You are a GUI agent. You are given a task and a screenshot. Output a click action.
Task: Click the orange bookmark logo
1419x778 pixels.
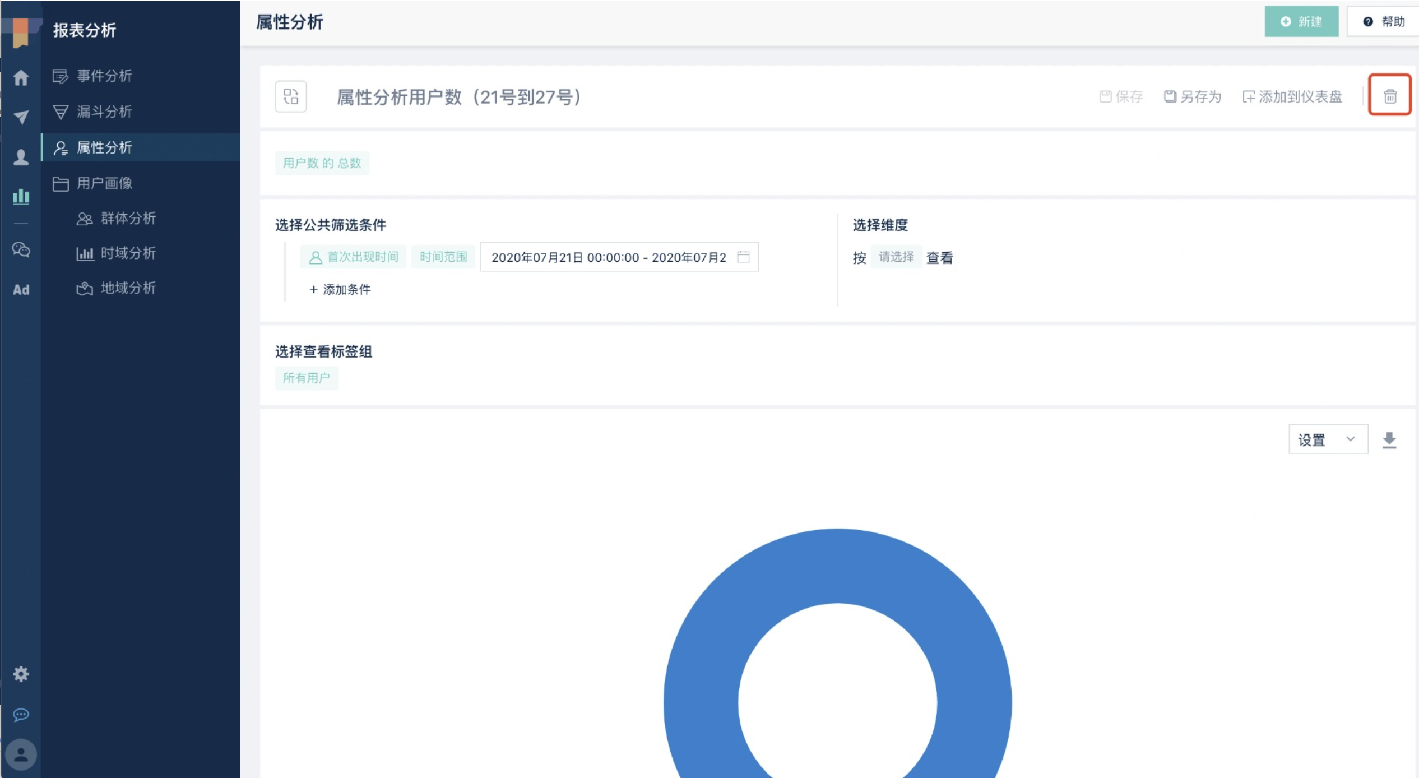click(x=21, y=33)
